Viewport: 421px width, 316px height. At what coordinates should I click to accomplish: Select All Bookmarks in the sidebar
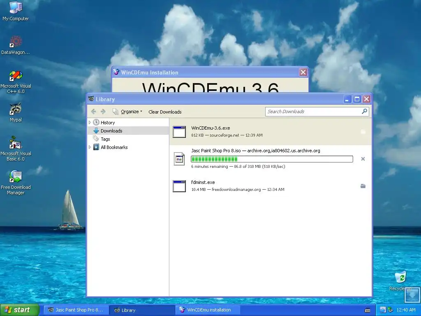(114, 147)
